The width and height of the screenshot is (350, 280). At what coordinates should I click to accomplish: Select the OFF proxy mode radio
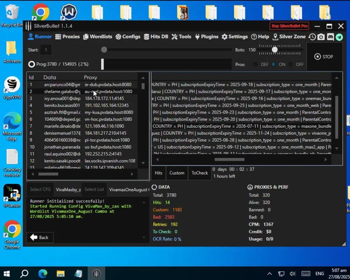291,64
